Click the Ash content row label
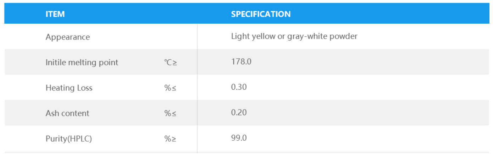The width and height of the screenshot is (493, 154). [67, 113]
